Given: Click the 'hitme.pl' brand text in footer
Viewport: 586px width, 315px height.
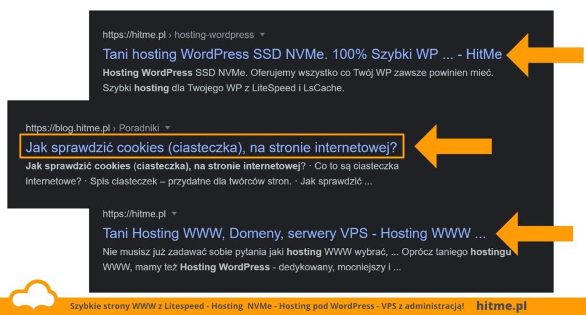Looking at the screenshot, I should [x=501, y=306].
